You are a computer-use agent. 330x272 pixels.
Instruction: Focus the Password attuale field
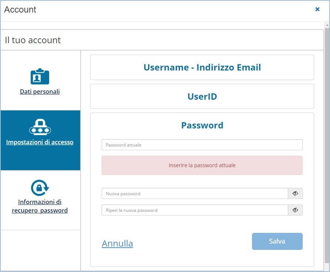tap(202, 145)
